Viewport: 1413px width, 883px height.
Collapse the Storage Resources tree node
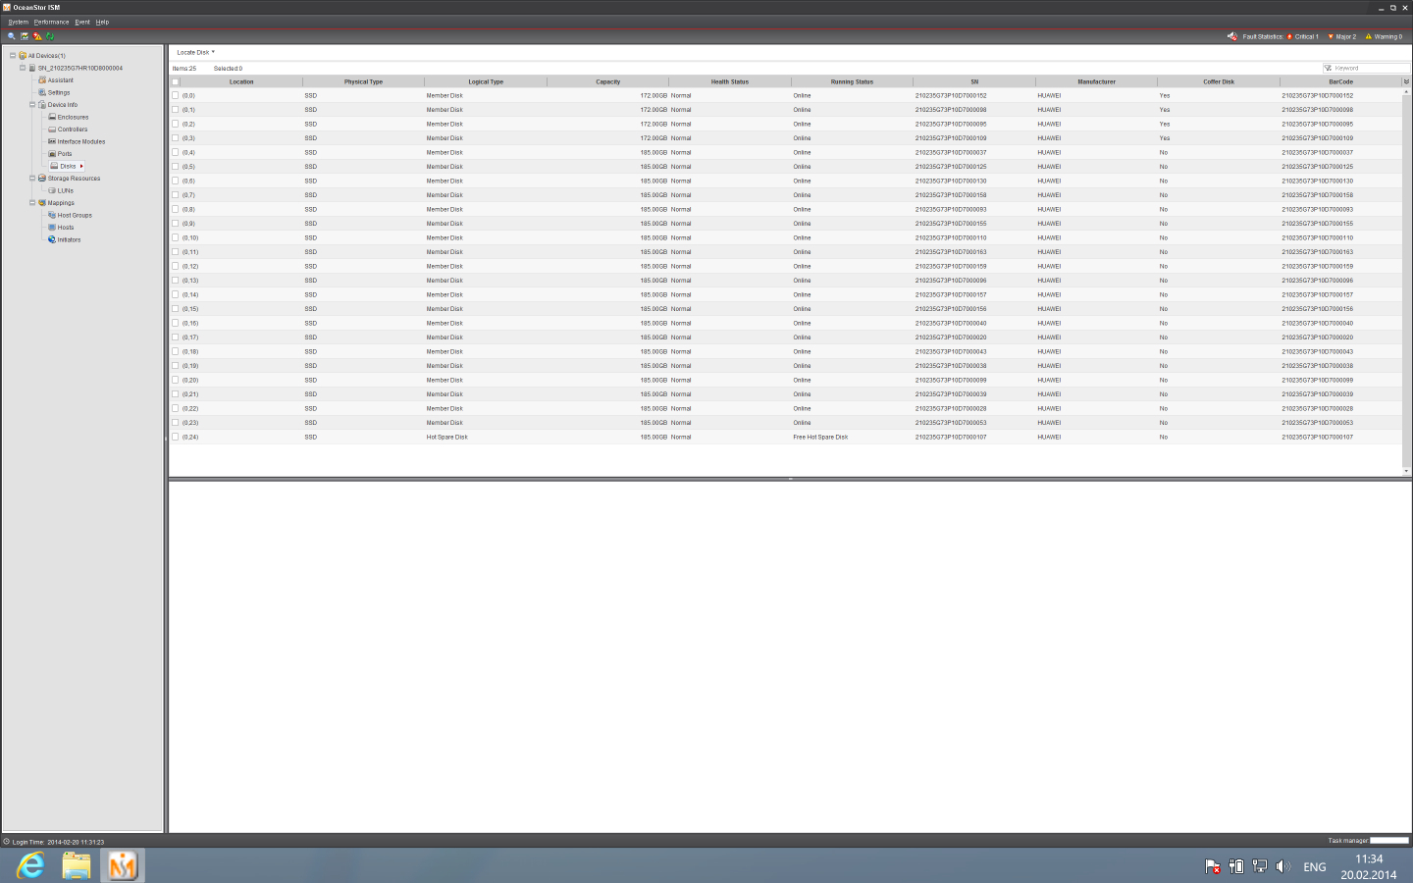[x=32, y=179]
